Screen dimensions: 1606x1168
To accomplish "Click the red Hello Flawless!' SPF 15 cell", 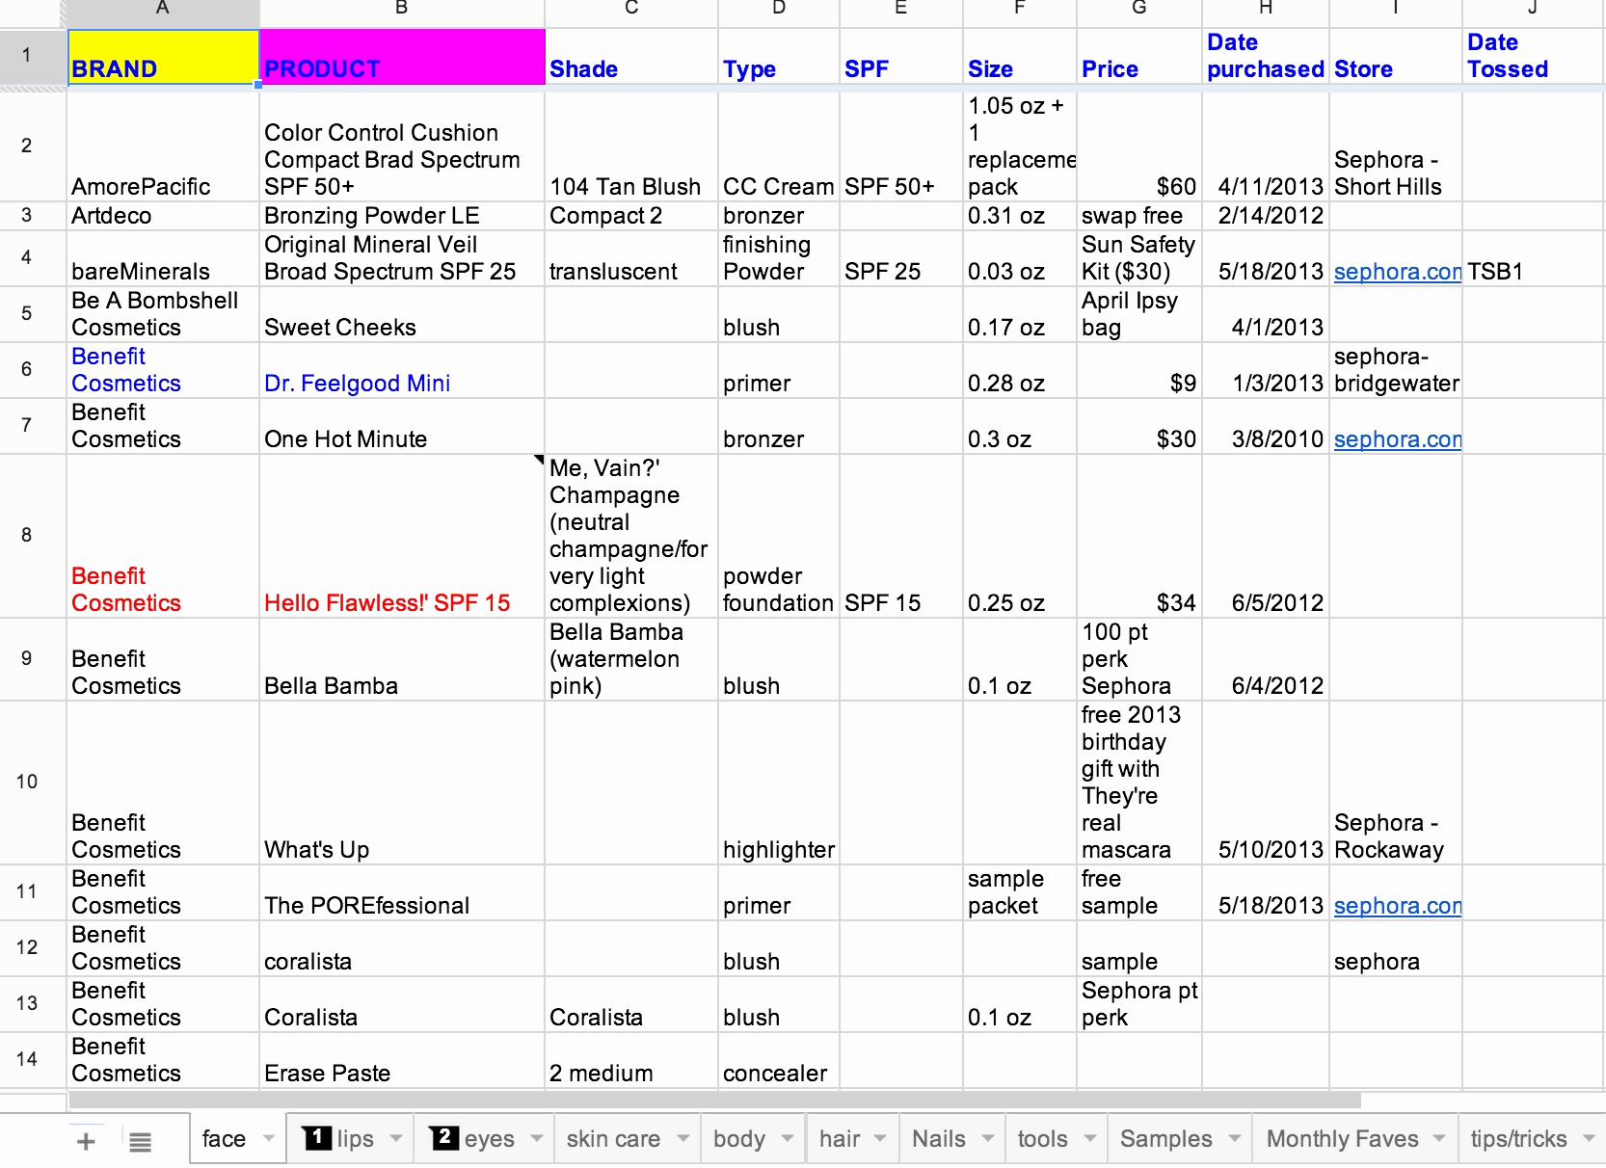I will [402, 536].
